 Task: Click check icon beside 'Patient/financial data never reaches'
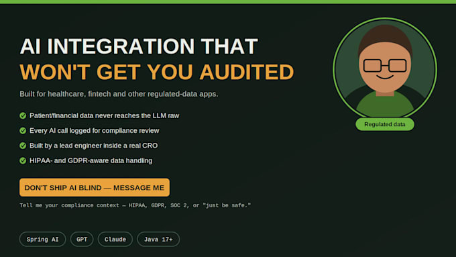coord(23,115)
